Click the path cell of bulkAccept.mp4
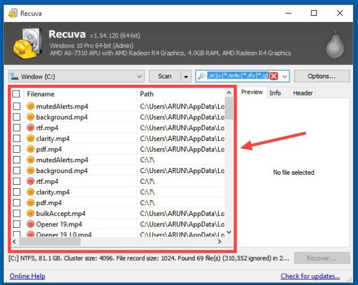Viewport: 358px width, 285px height. [182, 213]
